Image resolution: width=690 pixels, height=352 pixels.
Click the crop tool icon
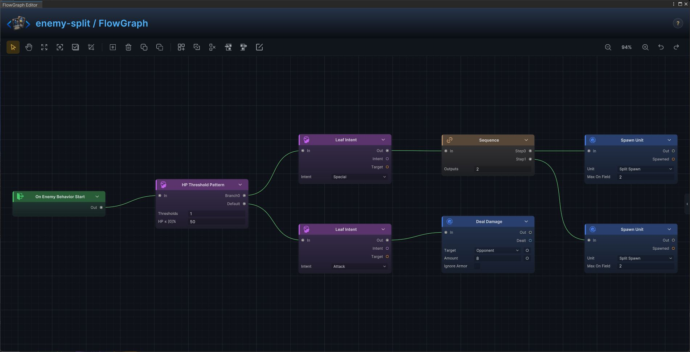[91, 47]
